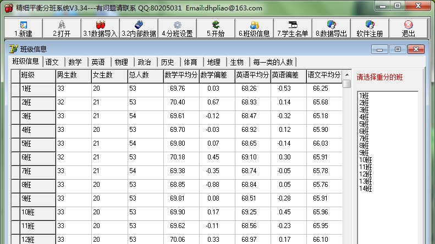Export data via 8.数据导出

tap(331, 29)
